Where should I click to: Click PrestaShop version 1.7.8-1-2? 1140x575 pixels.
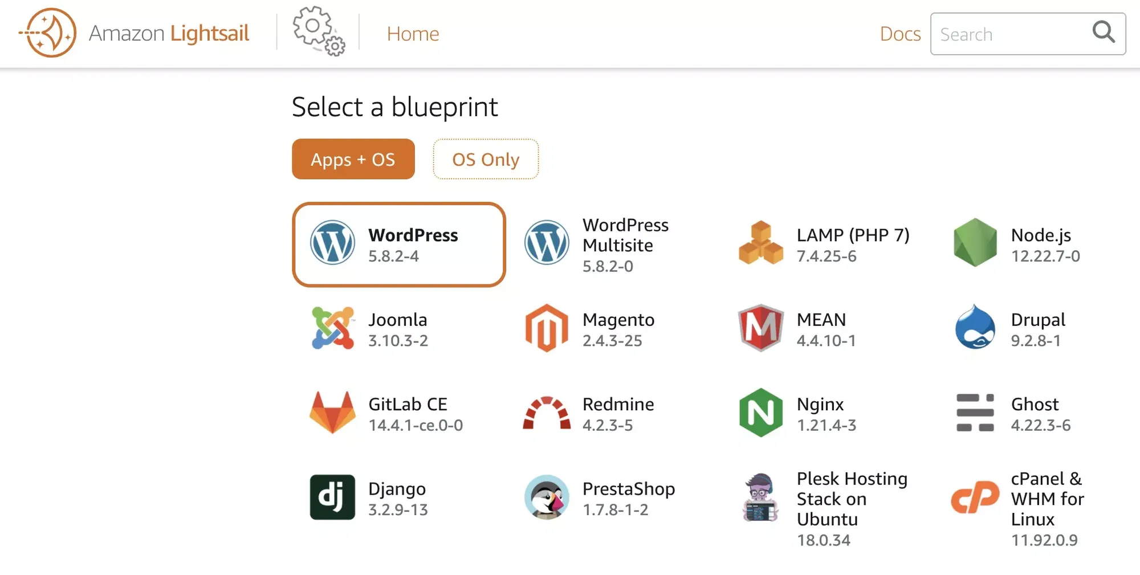click(615, 510)
